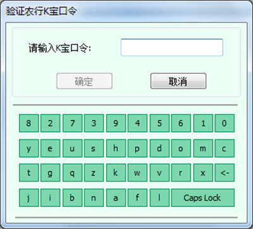Select the letter c key

coord(225,148)
